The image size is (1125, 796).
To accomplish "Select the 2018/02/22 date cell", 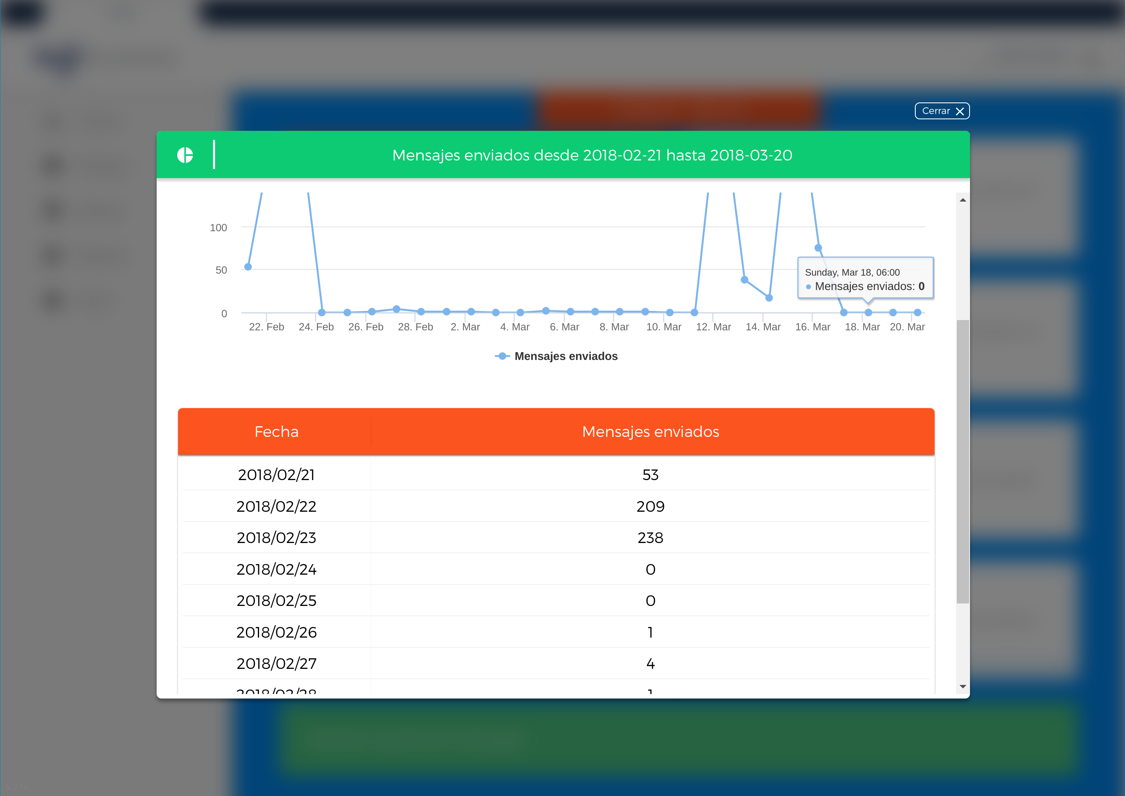I will click(276, 506).
